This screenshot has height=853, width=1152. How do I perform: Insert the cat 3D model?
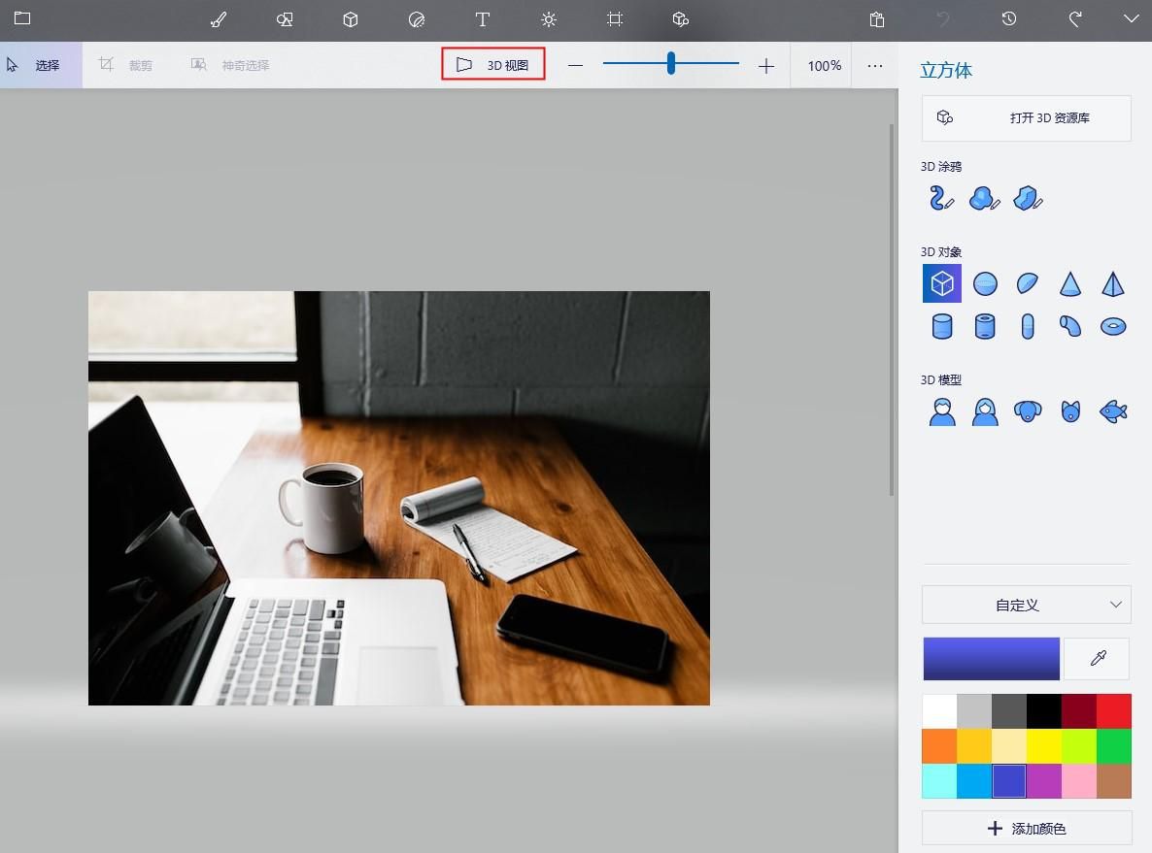pos(1070,411)
